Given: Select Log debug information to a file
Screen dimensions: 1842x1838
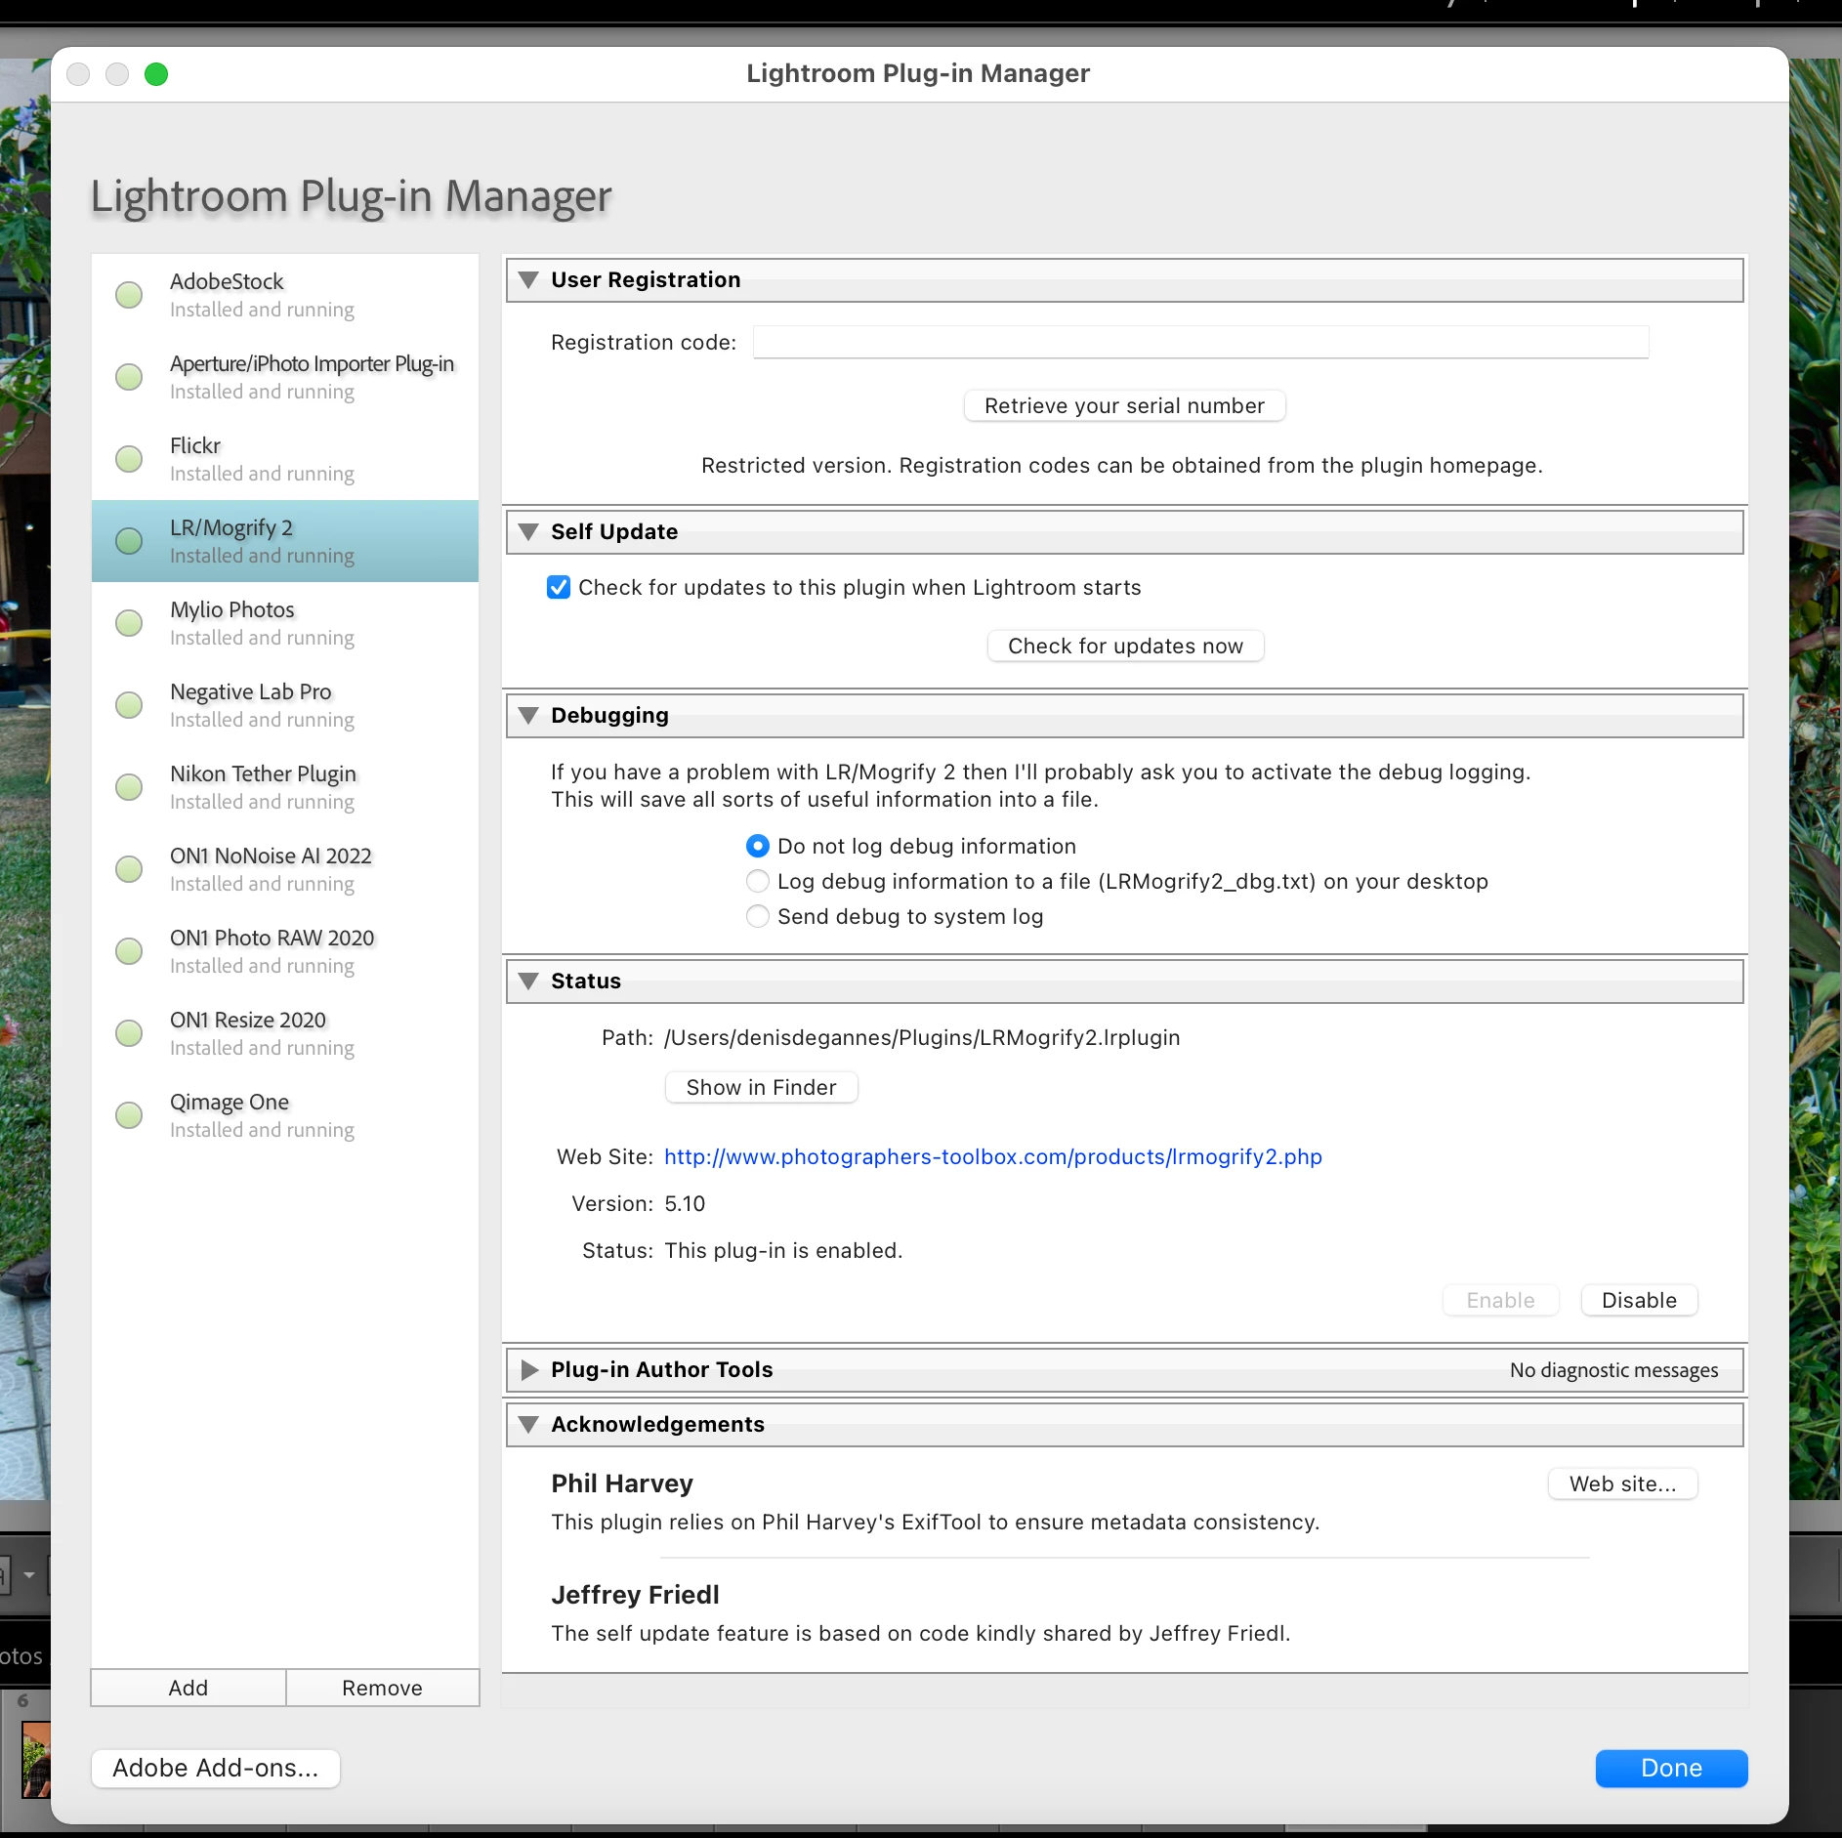Looking at the screenshot, I should [x=758, y=881].
